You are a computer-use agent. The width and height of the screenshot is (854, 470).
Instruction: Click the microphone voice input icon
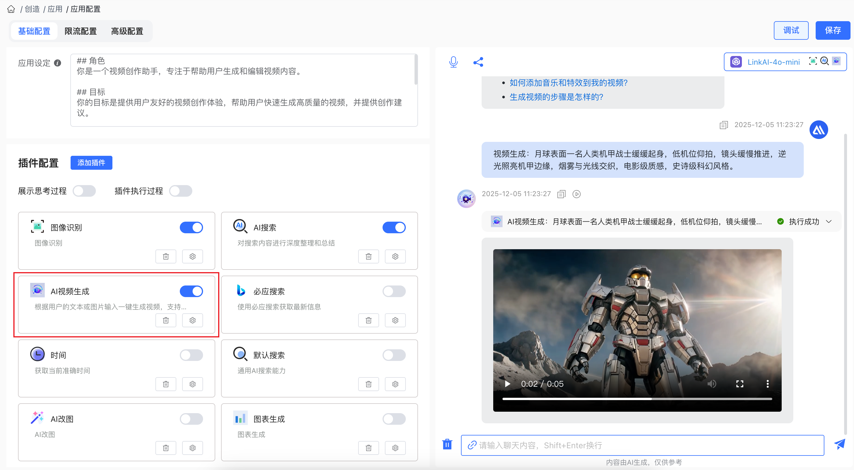[x=453, y=62]
